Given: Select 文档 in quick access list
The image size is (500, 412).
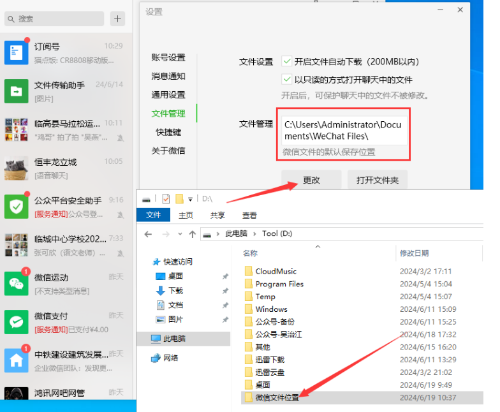Looking at the screenshot, I should pyautogui.click(x=176, y=305).
